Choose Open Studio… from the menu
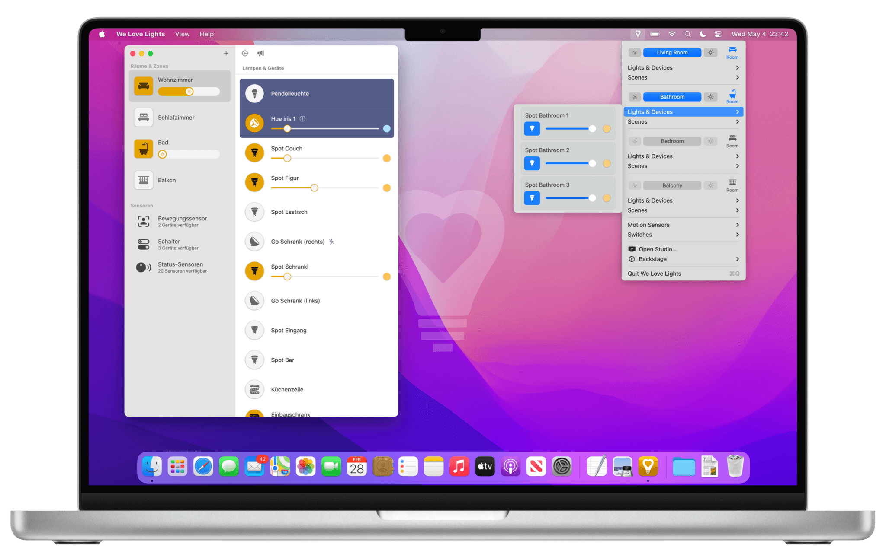The image size is (886, 560). [x=657, y=249]
